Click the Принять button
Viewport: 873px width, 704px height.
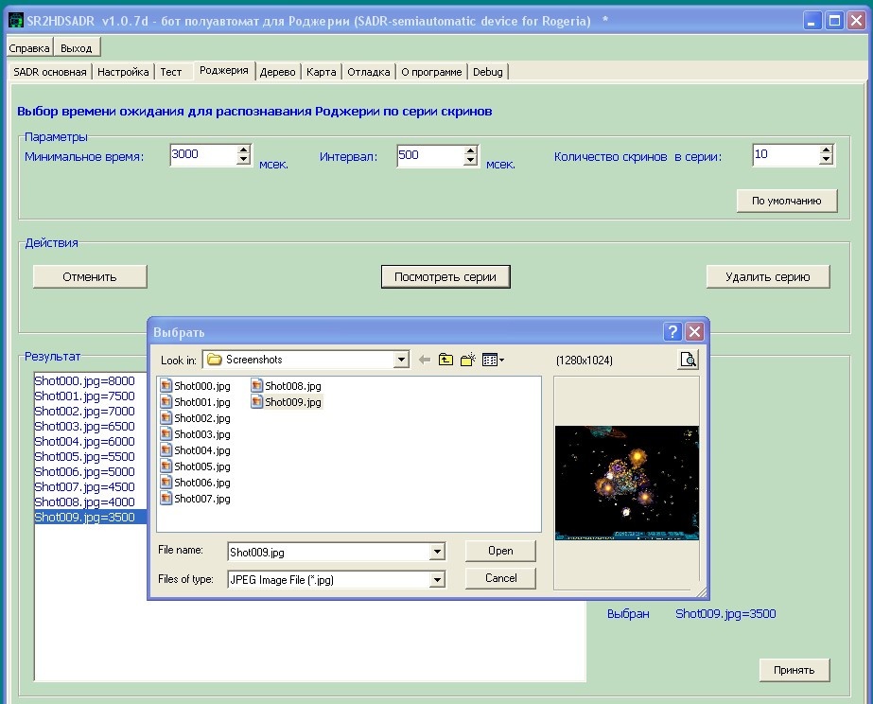(794, 670)
